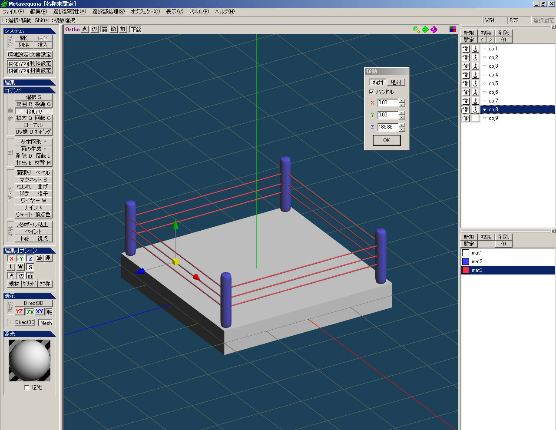Viewport: 556px width, 430px height.
Task: Click the blue Z axis constraint button
Action: coord(30,258)
